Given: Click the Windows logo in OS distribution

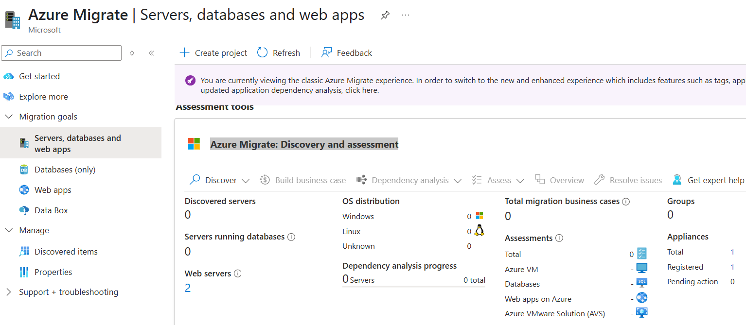Looking at the screenshot, I should [479, 216].
